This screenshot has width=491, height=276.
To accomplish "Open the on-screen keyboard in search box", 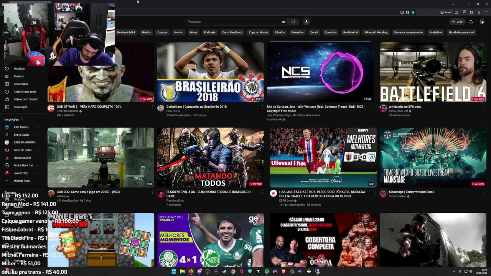I will click(283, 22).
